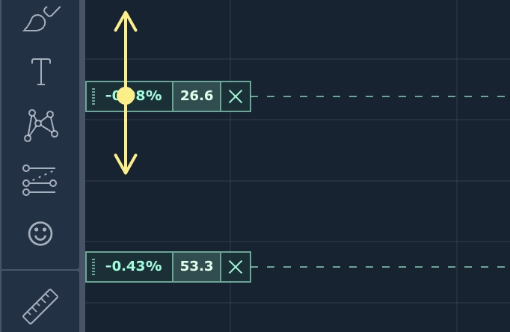Grab the dotted handle of the 26.6 line
The image size is (510, 332).
click(93, 96)
